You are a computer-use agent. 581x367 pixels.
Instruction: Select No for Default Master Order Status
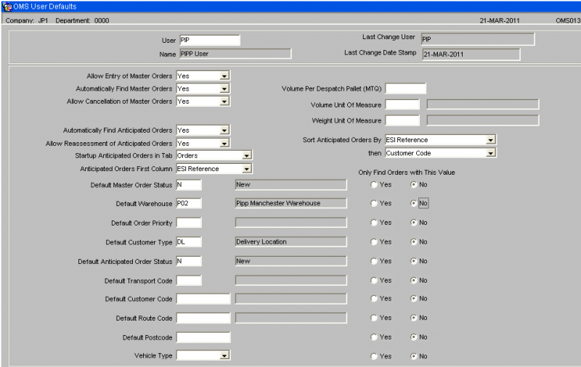click(413, 185)
